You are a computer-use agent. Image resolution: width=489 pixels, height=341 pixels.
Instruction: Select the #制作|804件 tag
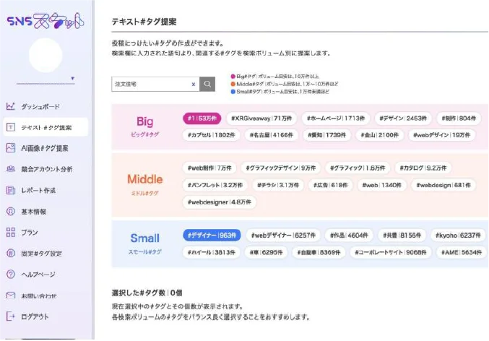459,118
